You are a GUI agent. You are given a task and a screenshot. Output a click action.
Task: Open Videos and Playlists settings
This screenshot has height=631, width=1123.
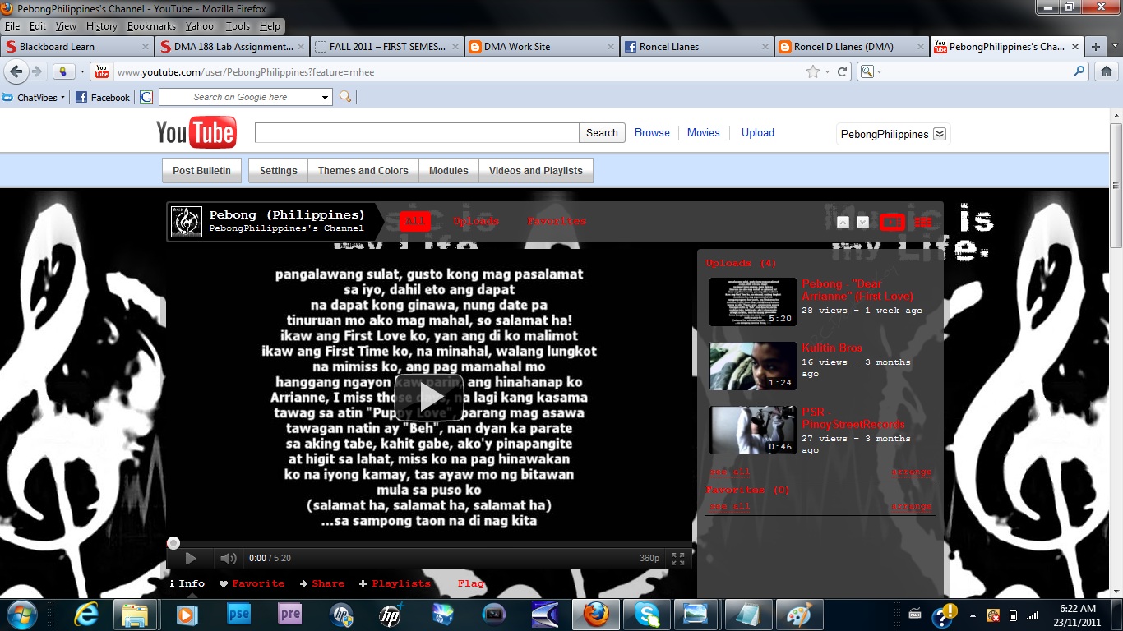536,171
